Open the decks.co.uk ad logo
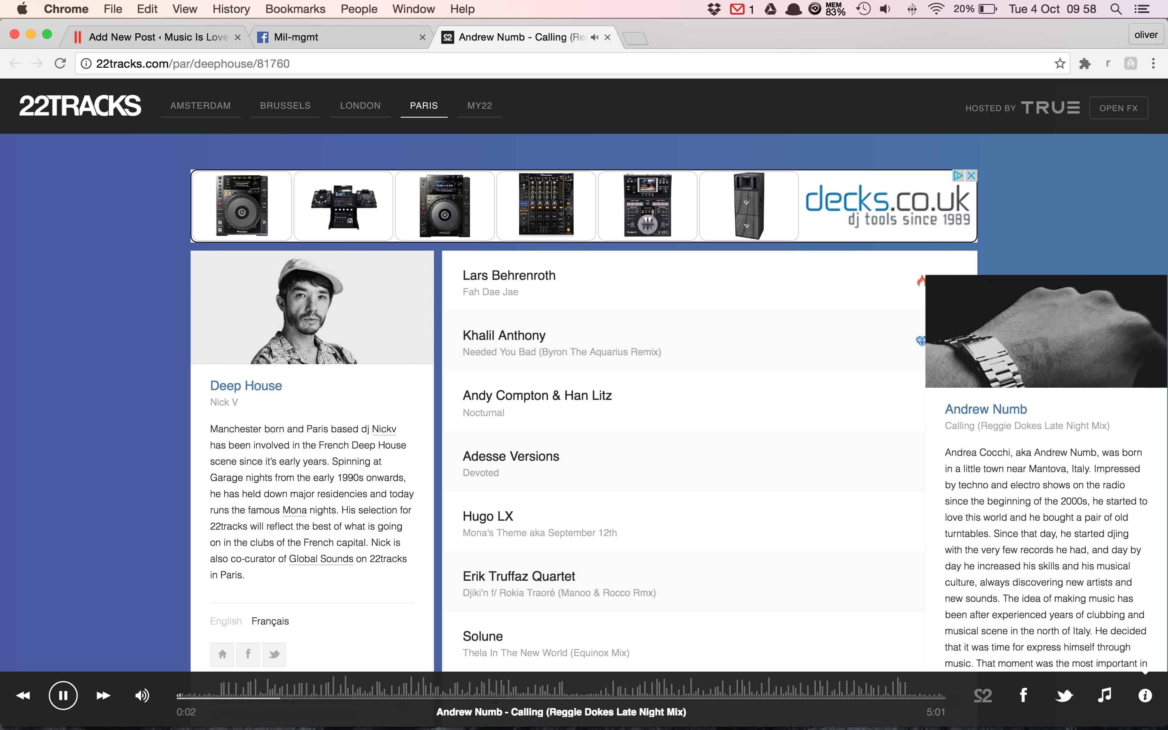The width and height of the screenshot is (1168, 730). pyautogui.click(x=887, y=206)
